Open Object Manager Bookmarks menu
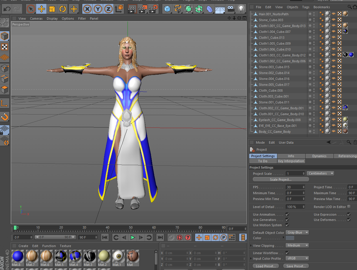Viewport: 357px width, 270px height. [321, 7]
